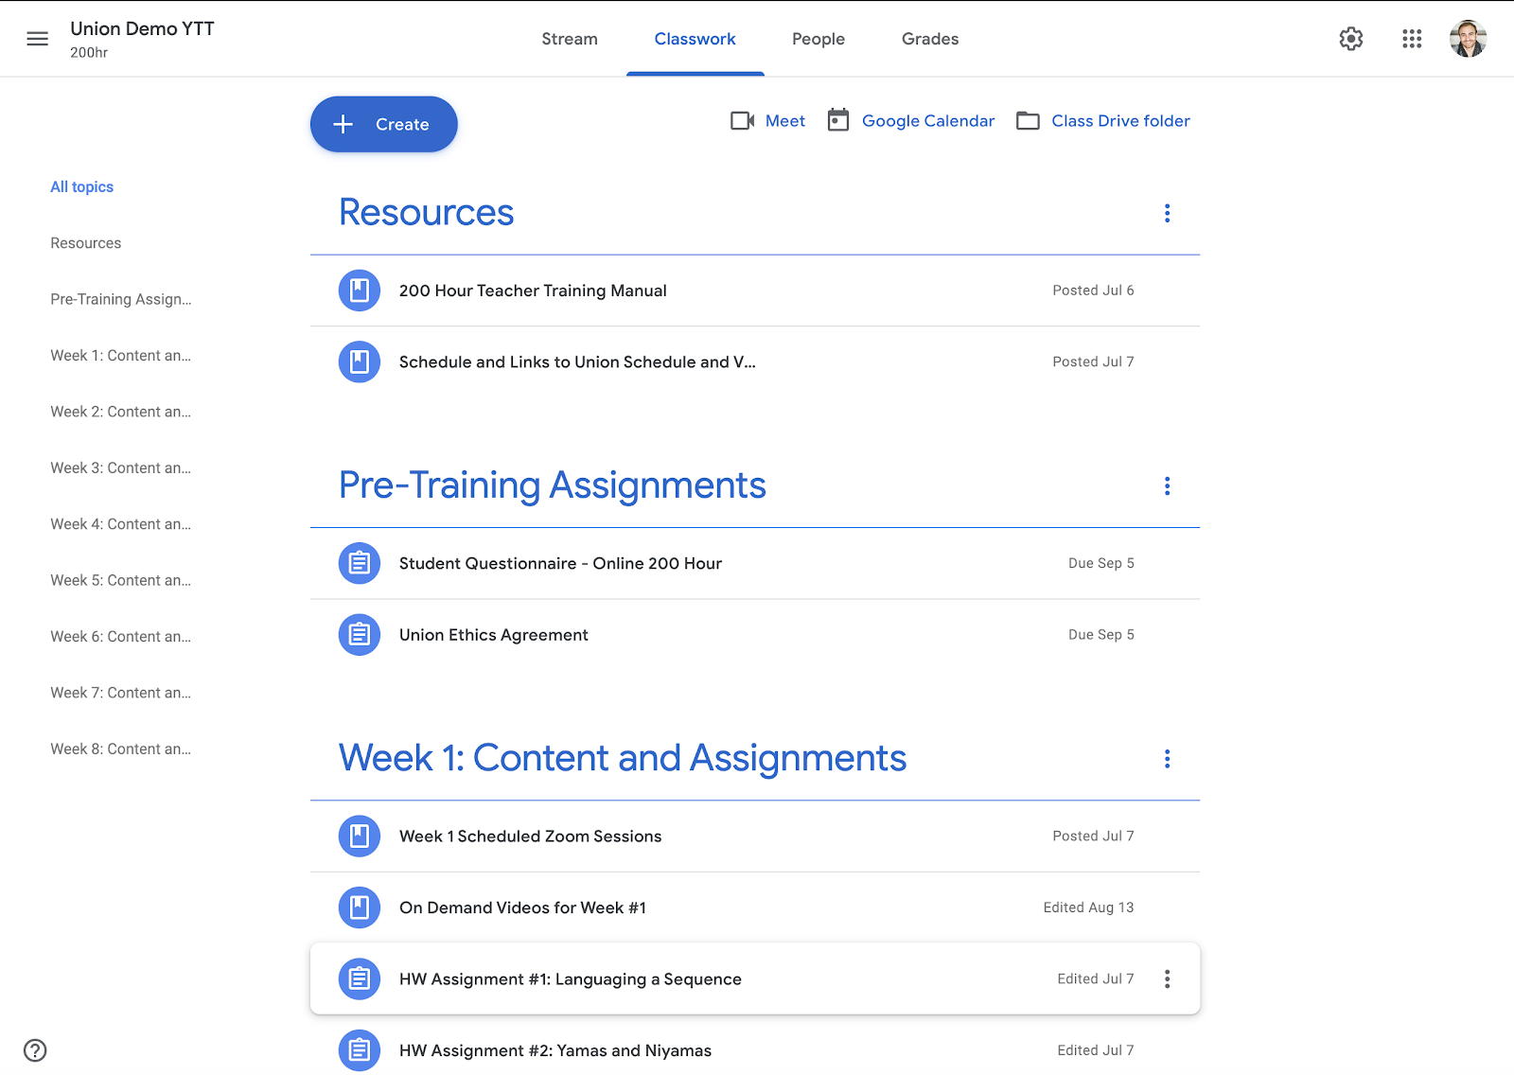Filter by Resources topic in sidebar
Viewport: 1514px width, 1075px height.
click(x=86, y=243)
